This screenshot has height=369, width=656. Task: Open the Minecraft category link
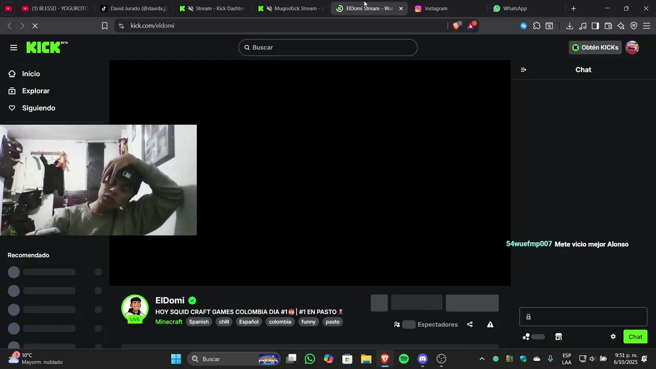click(169, 322)
